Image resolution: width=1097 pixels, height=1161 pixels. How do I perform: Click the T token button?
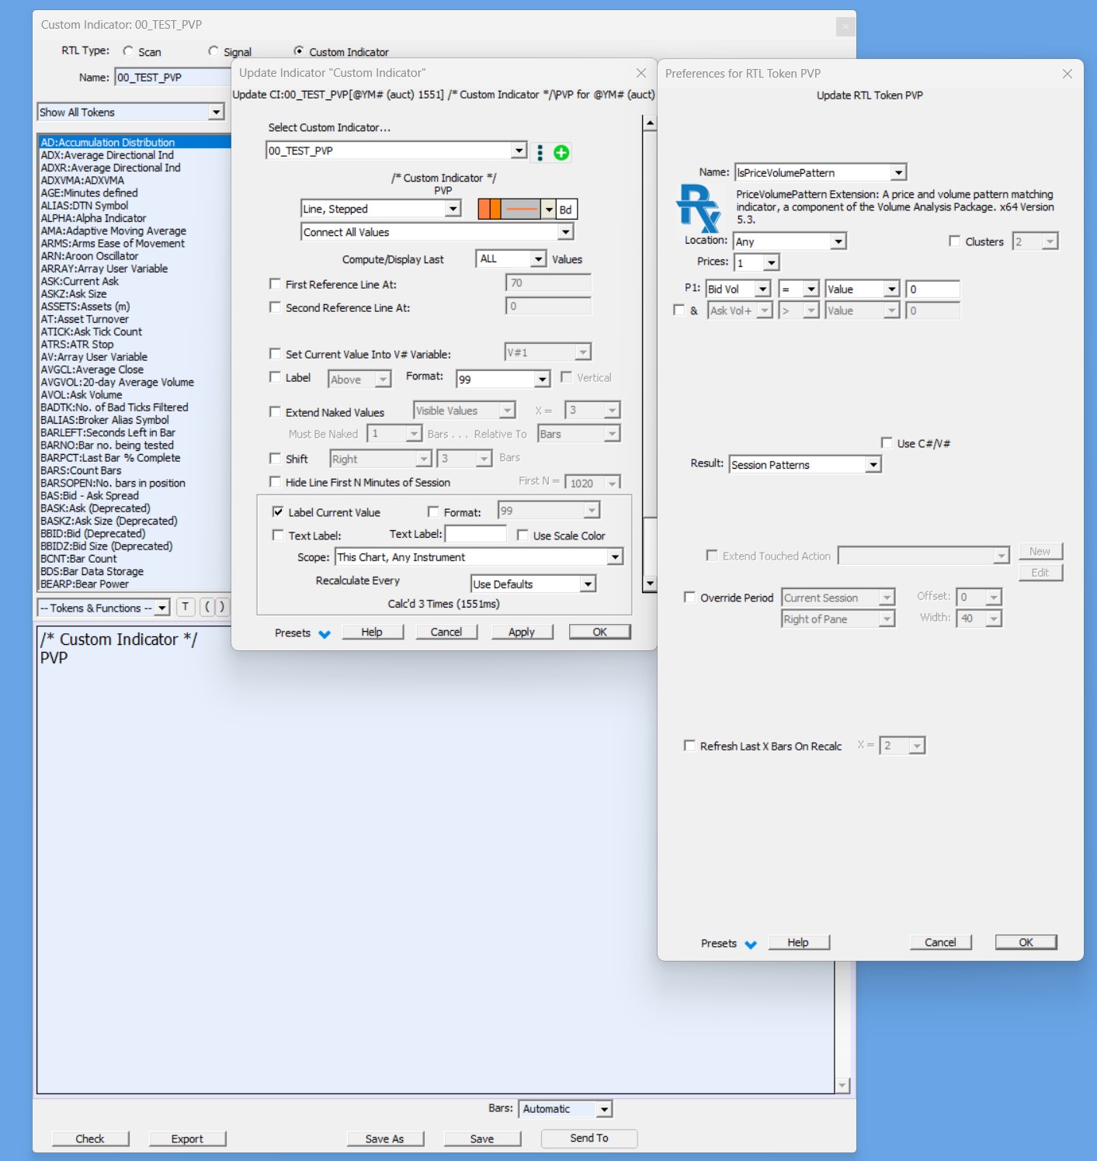coord(186,607)
